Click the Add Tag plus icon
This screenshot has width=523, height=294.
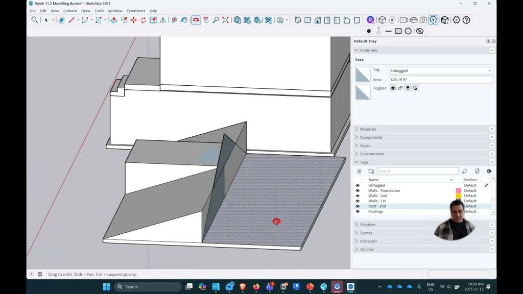[359, 171]
